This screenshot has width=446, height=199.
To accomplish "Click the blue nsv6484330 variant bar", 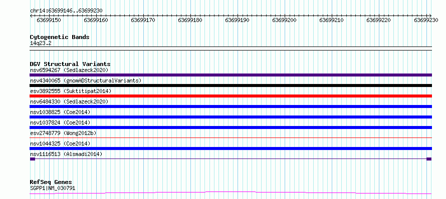I will [231, 106].
